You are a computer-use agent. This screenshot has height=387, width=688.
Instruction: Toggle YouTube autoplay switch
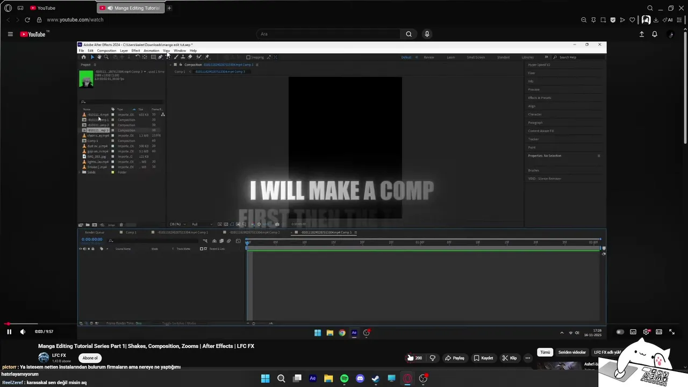[620, 332]
